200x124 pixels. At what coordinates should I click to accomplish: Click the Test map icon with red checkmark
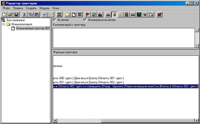tap(159, 15)
